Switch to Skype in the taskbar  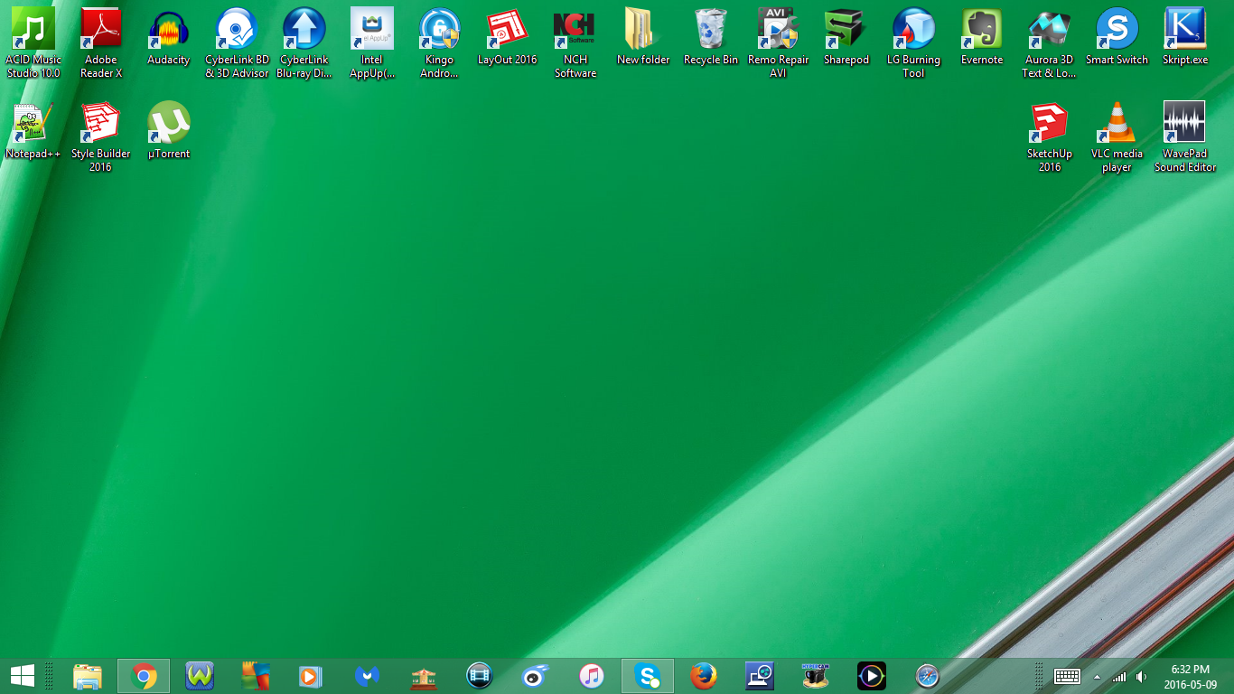click(648, 676)
